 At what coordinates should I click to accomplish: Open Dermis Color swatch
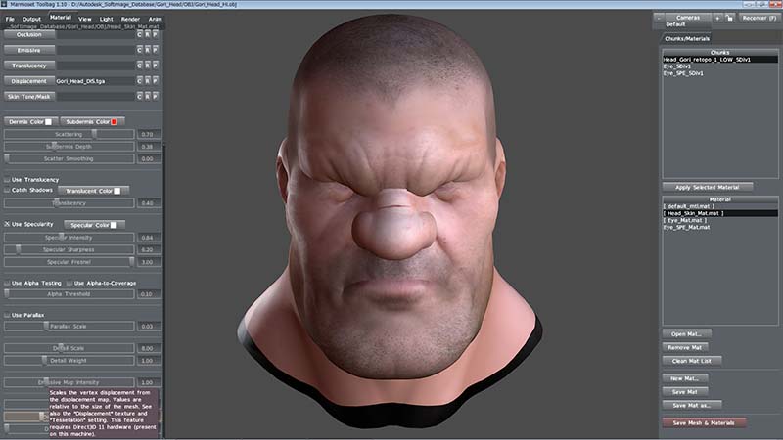[x=48, y=121]
